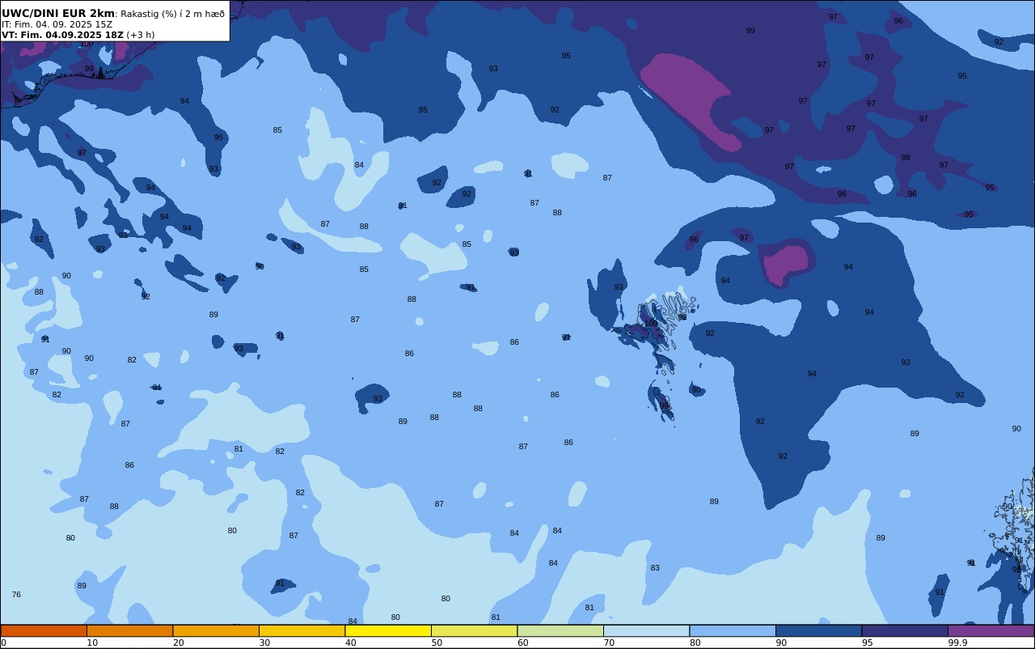Click the legend tick label '99.9'
1035x649 pixels.
tap(957, 643)
